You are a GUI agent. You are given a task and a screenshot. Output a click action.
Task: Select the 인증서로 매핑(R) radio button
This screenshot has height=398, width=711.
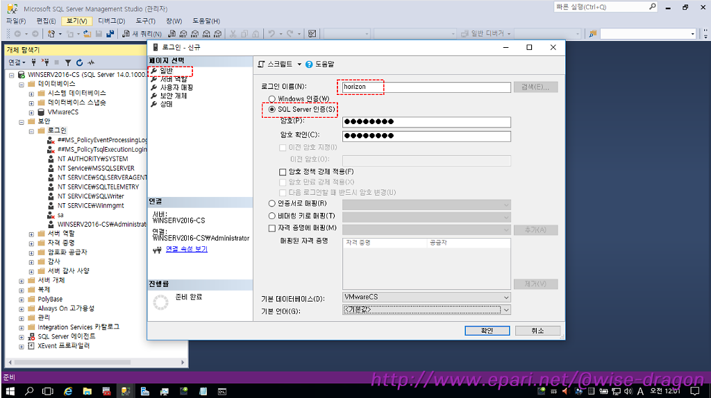pyautogui.click(x=272, y=203)
